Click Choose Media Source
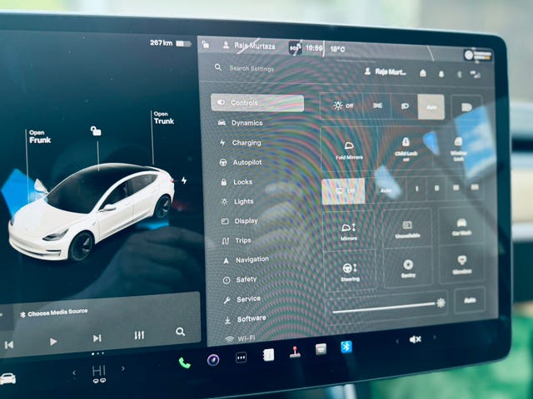Image resolution: width=533 pixels, height=399 pixels. pyautogui.click(x=54, y=313)
